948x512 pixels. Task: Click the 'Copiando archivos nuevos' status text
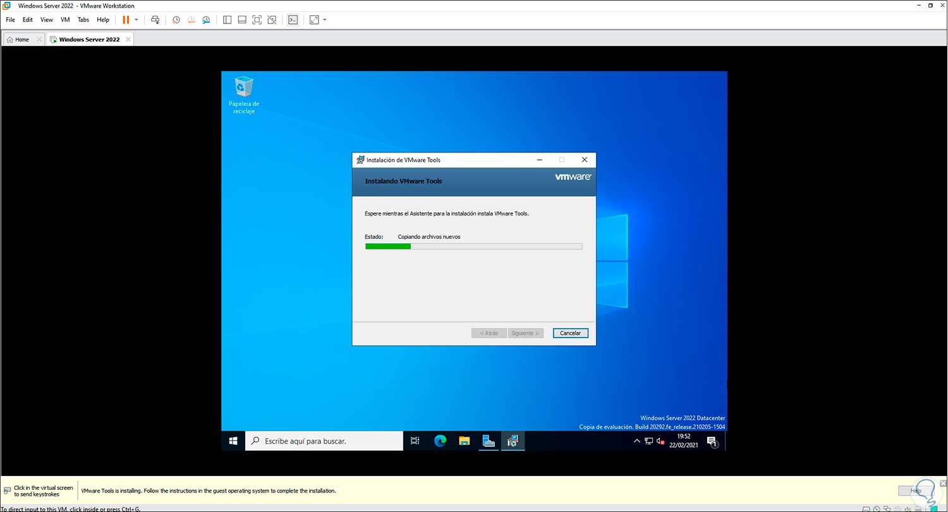coord(429,237)
